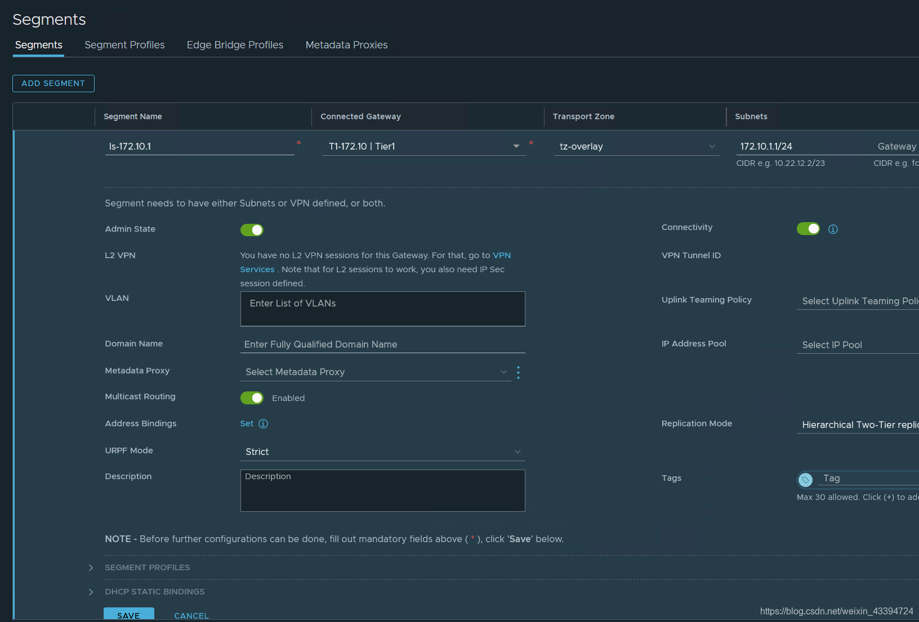Click the tag icon beside Tag field
Image resolution: width=919 pixels, height=622 pixels.
click(x=805, y=480)
